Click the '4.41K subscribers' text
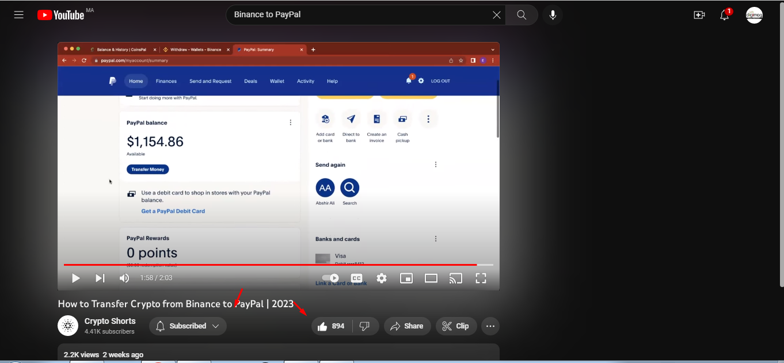Screen dimensions: 784x363 (109, 331)
